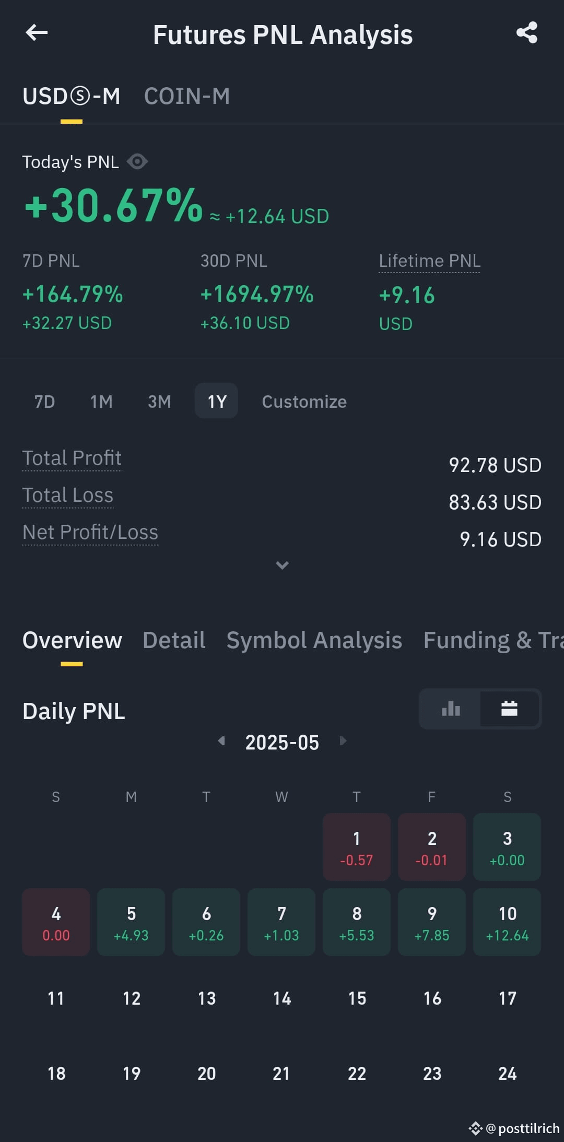
Task: Select the 7D time range
Action: [x=44, y=401]
